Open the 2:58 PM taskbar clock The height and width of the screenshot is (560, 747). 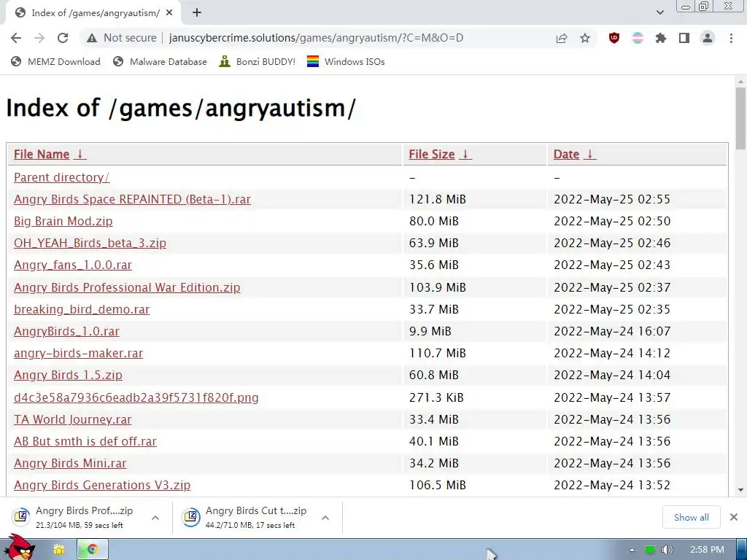(x=707, y=550)
